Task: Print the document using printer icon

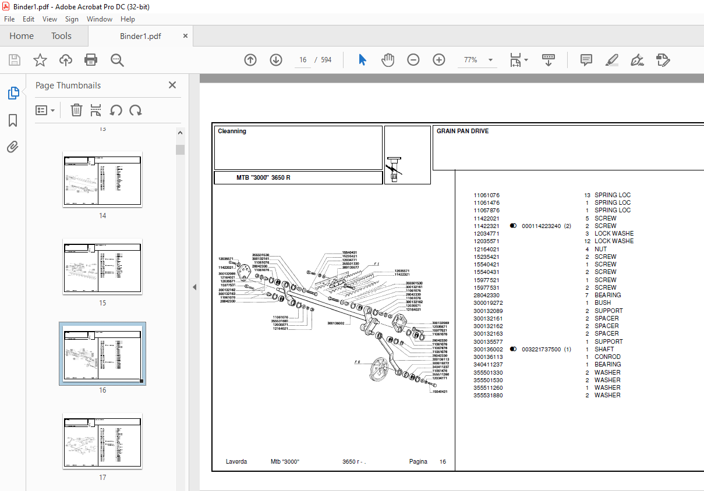Action: pyautogui.click(x=91, y=60)
